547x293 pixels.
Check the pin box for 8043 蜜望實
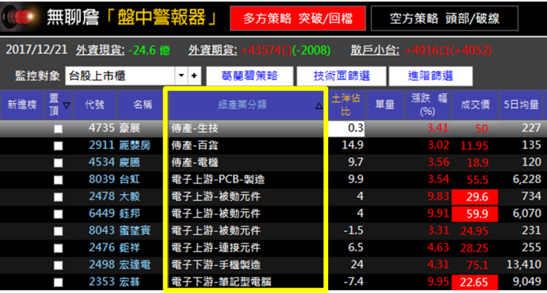tap(58, 231)
